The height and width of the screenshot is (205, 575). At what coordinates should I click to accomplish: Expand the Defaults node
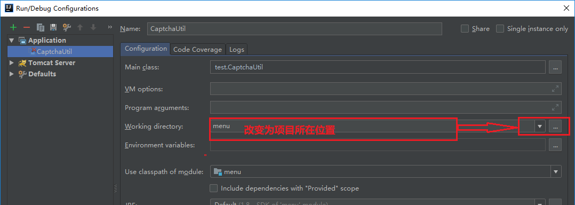click(x=12, y=74)
